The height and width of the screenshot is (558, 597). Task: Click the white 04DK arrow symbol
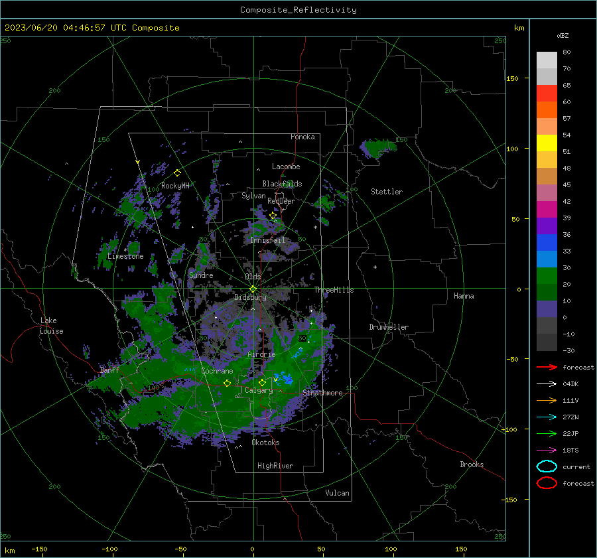(547, 384)
